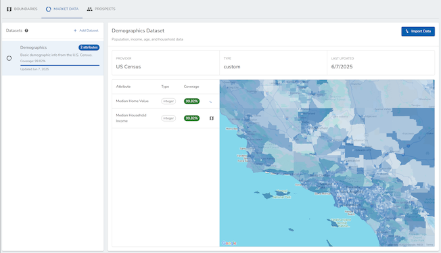Click the Datasets help info icon

tap(26, 30)
